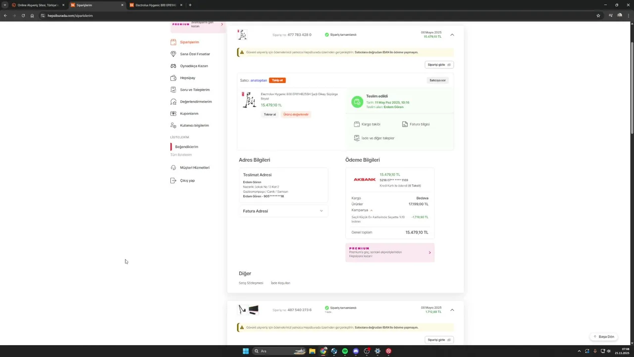The width and height of the screenshot is (634, 357).
Task: Switch to Electrolux Hygenic 800 tab
Action: click(x=156, y=5)
